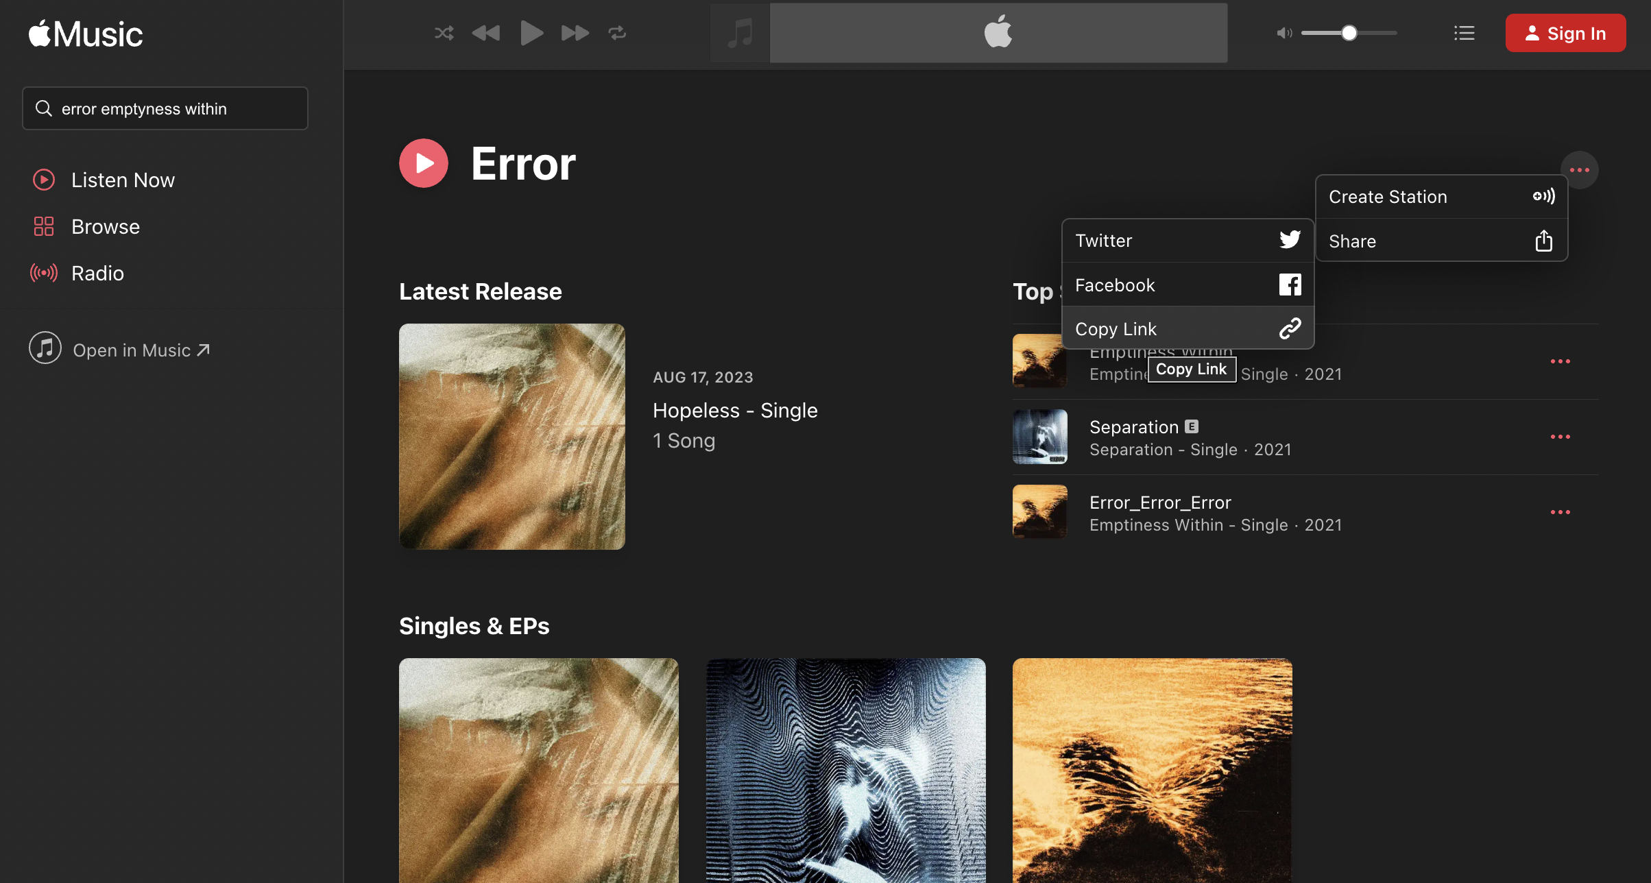
Task: Toggle shuffle playback
Action: [x=444, y=33]
